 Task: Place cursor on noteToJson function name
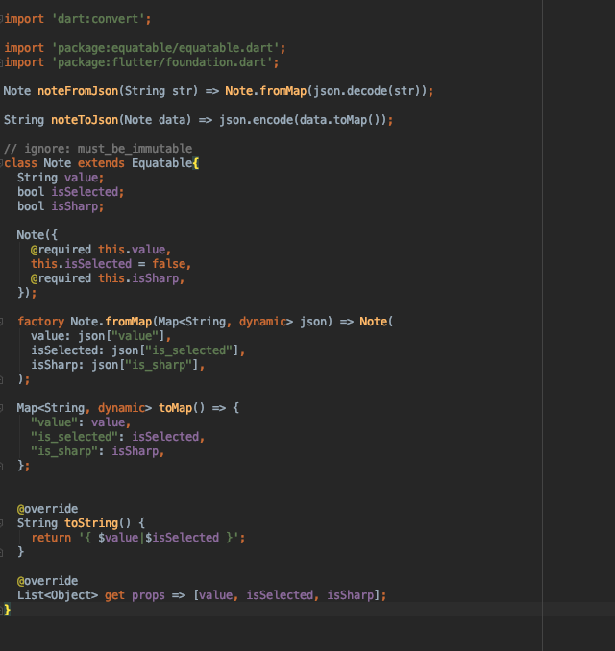point(85,120)
